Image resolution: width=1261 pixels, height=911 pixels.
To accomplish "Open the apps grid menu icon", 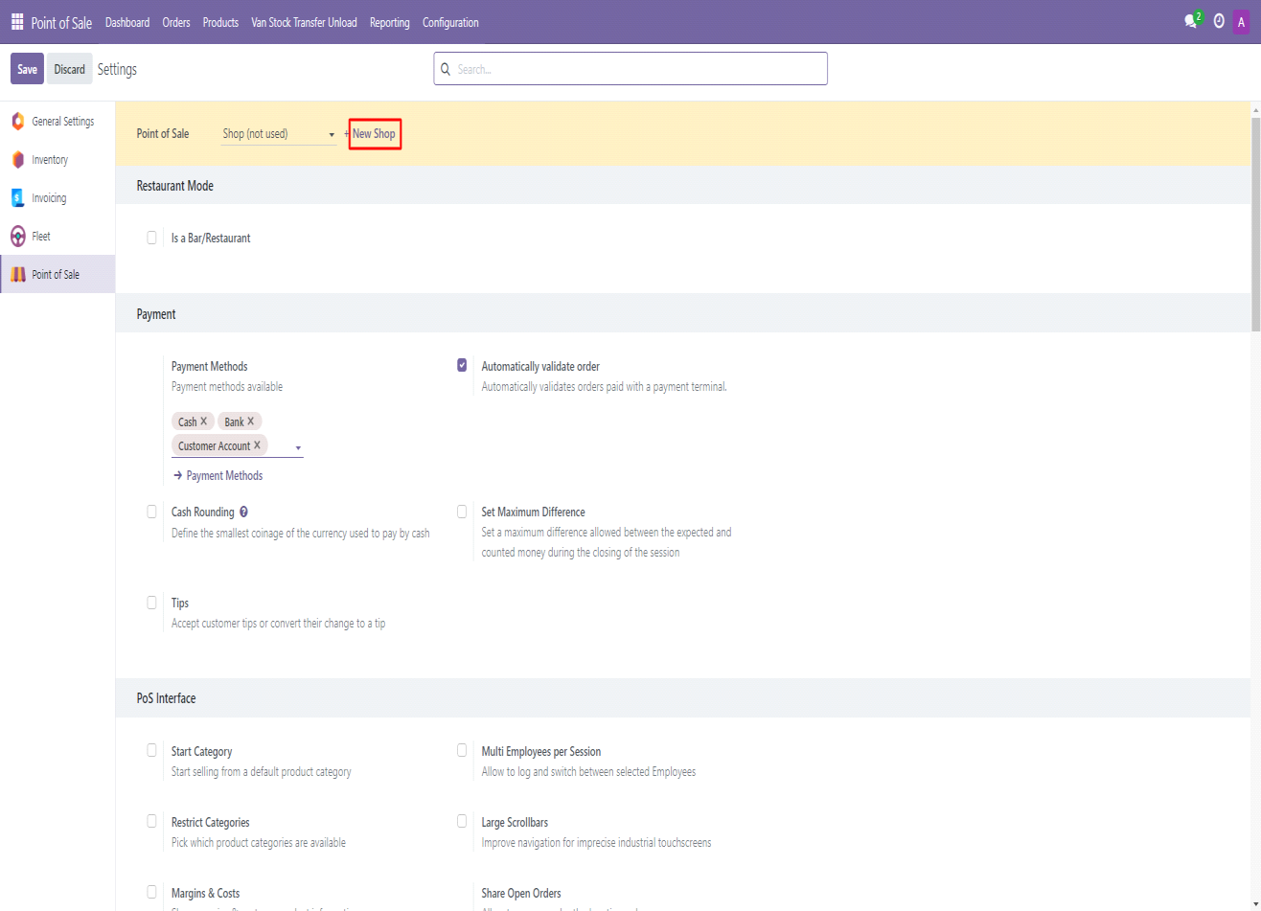I will click(x=17, y=22).
